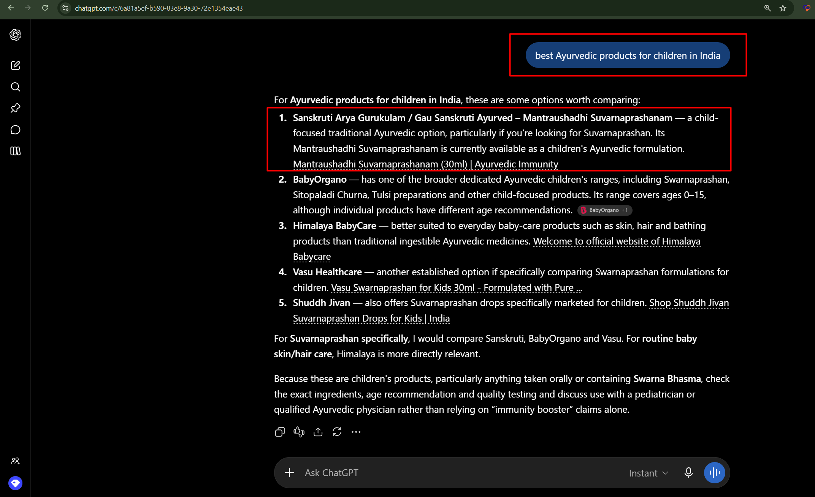Launch voice mode blue waveform button
Screen dimensions: 815x497
(x=715, y=473)
